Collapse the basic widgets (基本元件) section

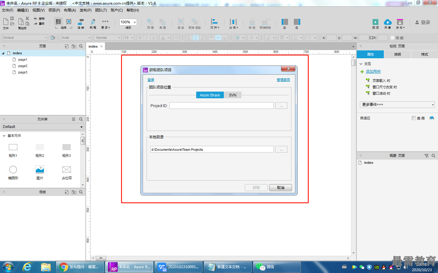4,136
